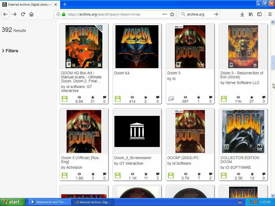Open Doom 3 (Official) cover image
Screen dimensions: 275x206
pyautogui.click(x=84, y=131)
